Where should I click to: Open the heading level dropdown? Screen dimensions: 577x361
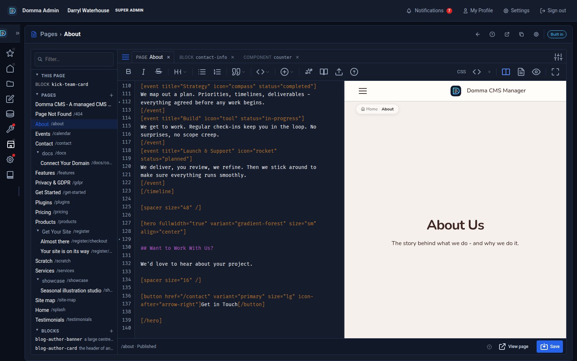(180, 72)
